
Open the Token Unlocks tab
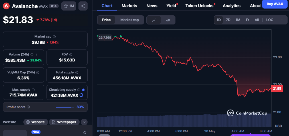pyautogui.click(x=199, y=6)
